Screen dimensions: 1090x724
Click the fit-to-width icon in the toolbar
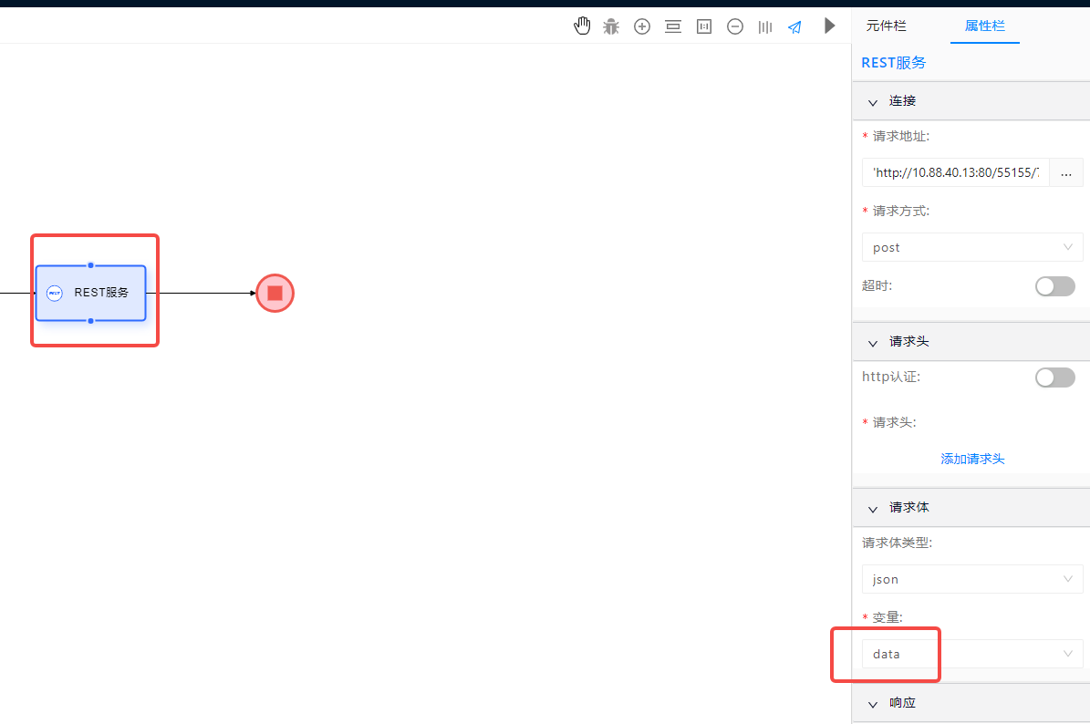point(673,26)
